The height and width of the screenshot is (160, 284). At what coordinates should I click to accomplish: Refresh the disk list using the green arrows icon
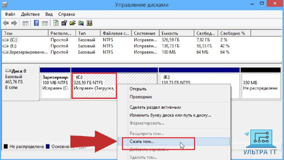56,23
